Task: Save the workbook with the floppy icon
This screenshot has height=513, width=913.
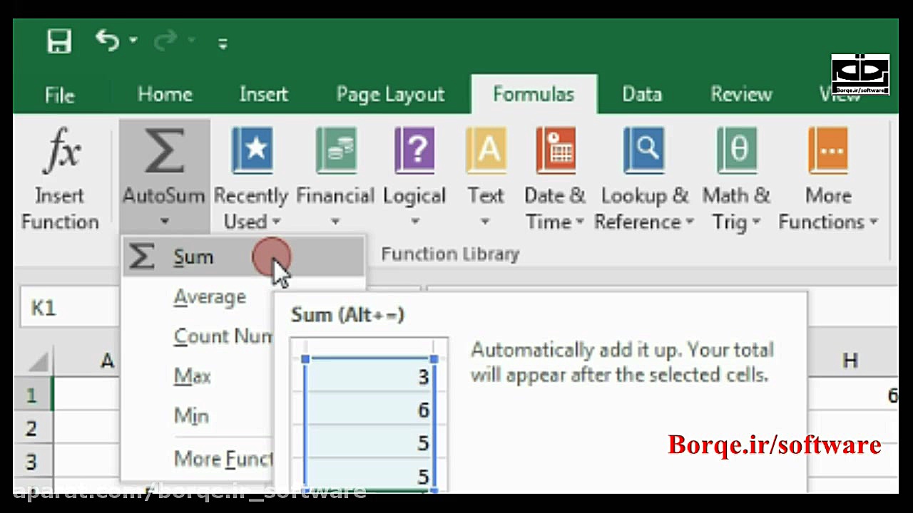Action: [x=59, y=41]
